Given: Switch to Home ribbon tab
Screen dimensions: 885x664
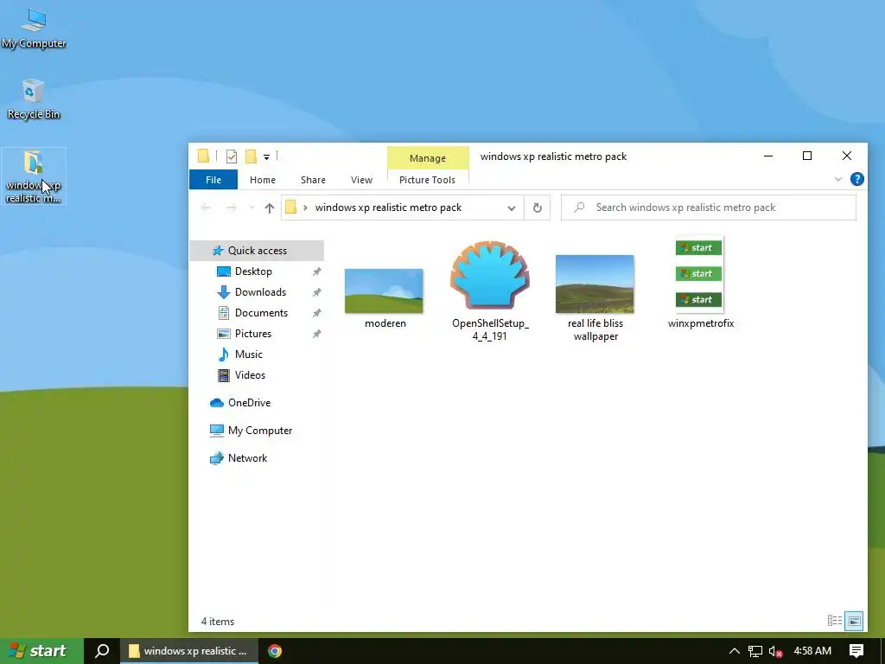Looking at the screenshot, I should pos(263,180).
